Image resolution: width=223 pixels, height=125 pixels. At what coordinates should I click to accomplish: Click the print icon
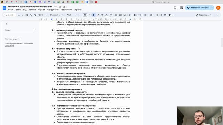[27, 15]
